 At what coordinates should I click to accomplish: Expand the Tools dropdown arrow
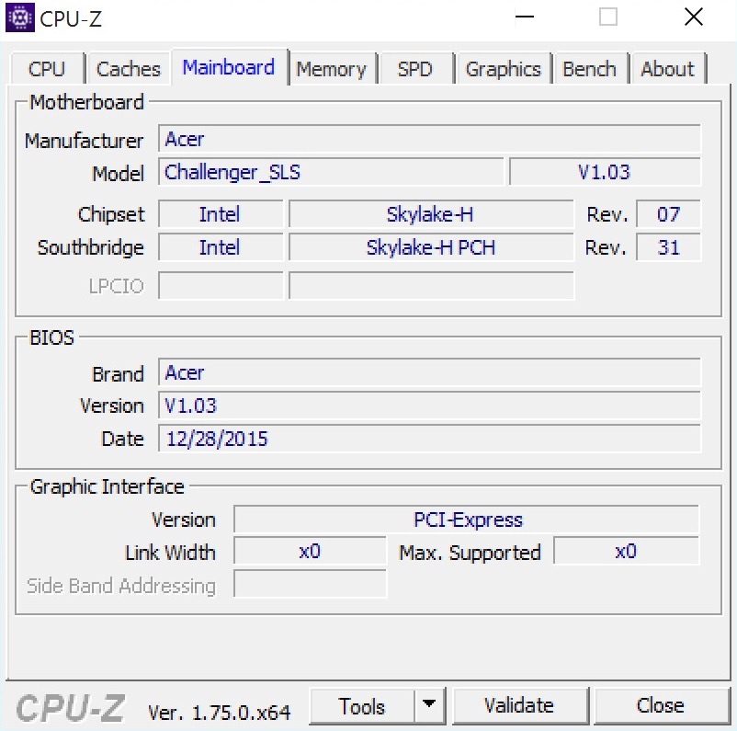[x=428, y=705]
